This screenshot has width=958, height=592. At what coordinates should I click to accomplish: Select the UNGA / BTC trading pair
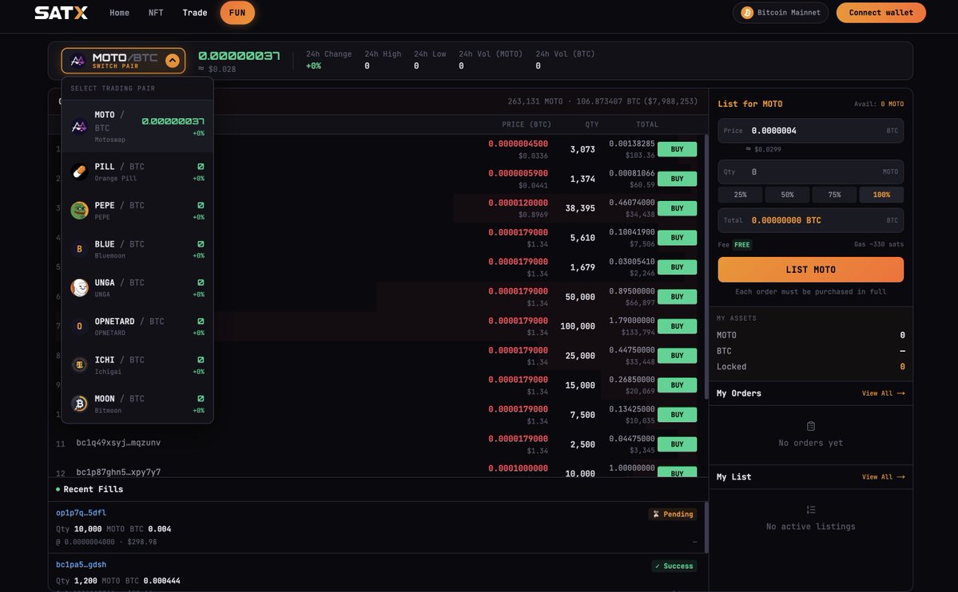click(137, 287)
